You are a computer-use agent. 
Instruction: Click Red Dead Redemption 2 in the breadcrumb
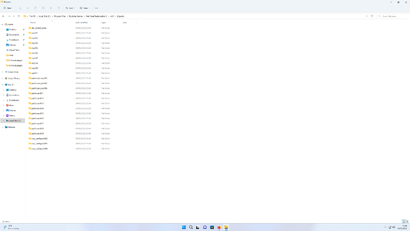coord(96,16)
